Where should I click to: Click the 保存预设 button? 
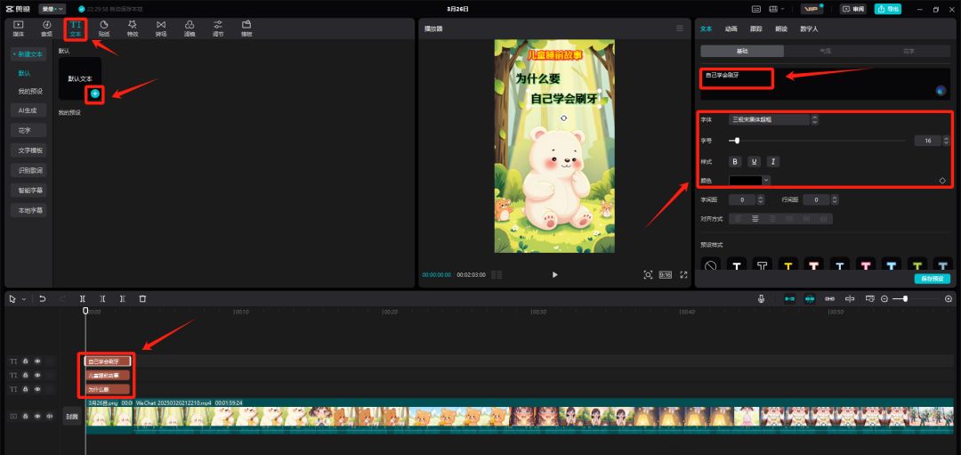coord(931,279)
